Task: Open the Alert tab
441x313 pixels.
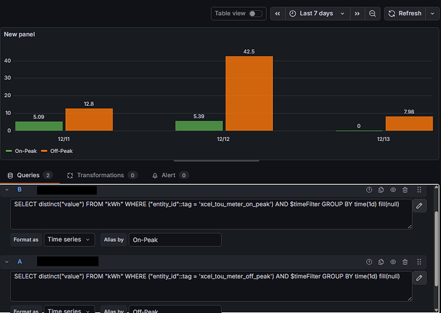Action: coord(170,175)
